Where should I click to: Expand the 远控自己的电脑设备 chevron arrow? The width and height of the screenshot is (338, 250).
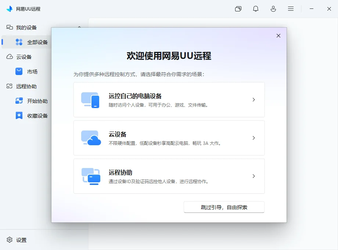point(254,100)
